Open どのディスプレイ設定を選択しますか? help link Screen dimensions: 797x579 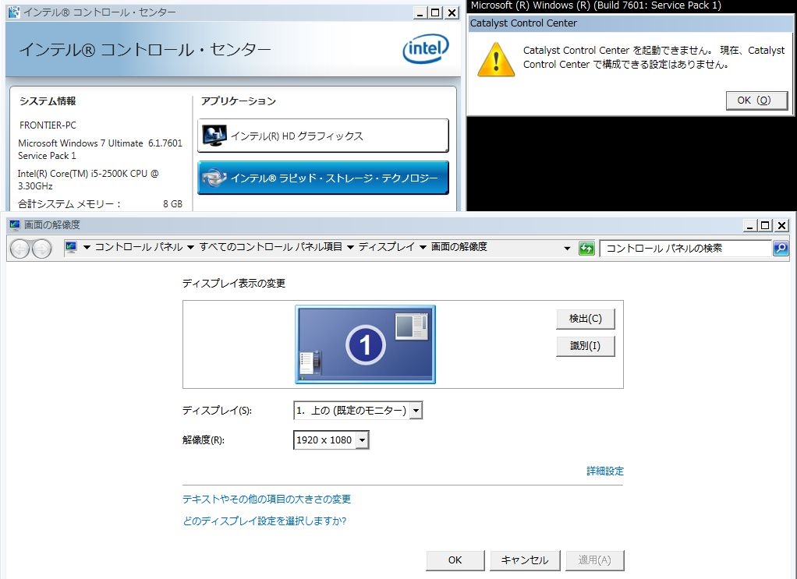(x=264, y=521)
